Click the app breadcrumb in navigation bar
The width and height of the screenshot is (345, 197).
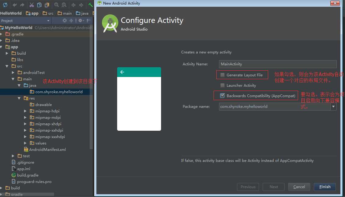[32, 13]
